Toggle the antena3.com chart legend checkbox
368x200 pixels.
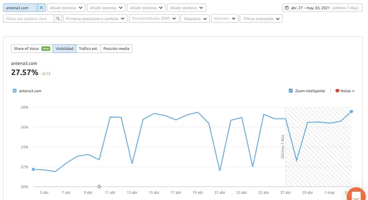(x=15, y=91)
